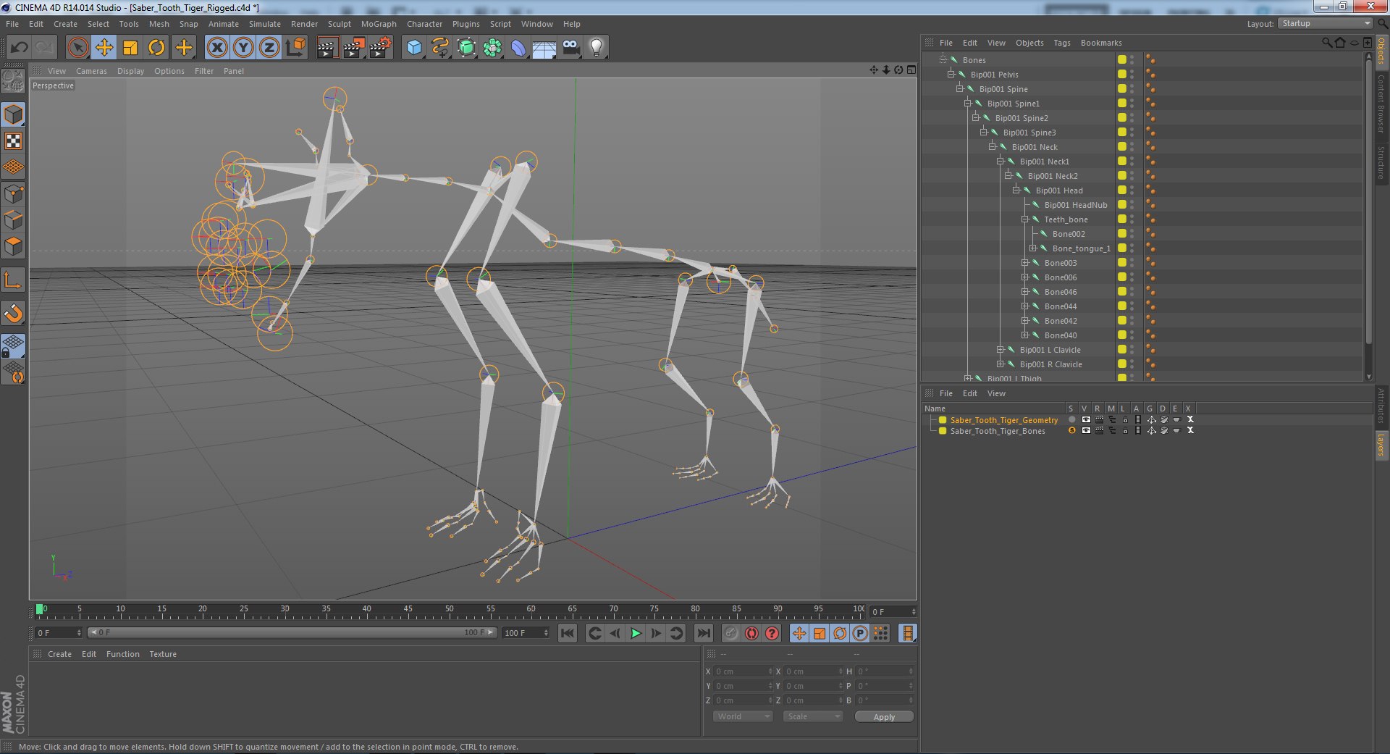Collapse the Bip001 Pelvis tree node
Screen dimensions: 1390x754
[951, 75]
